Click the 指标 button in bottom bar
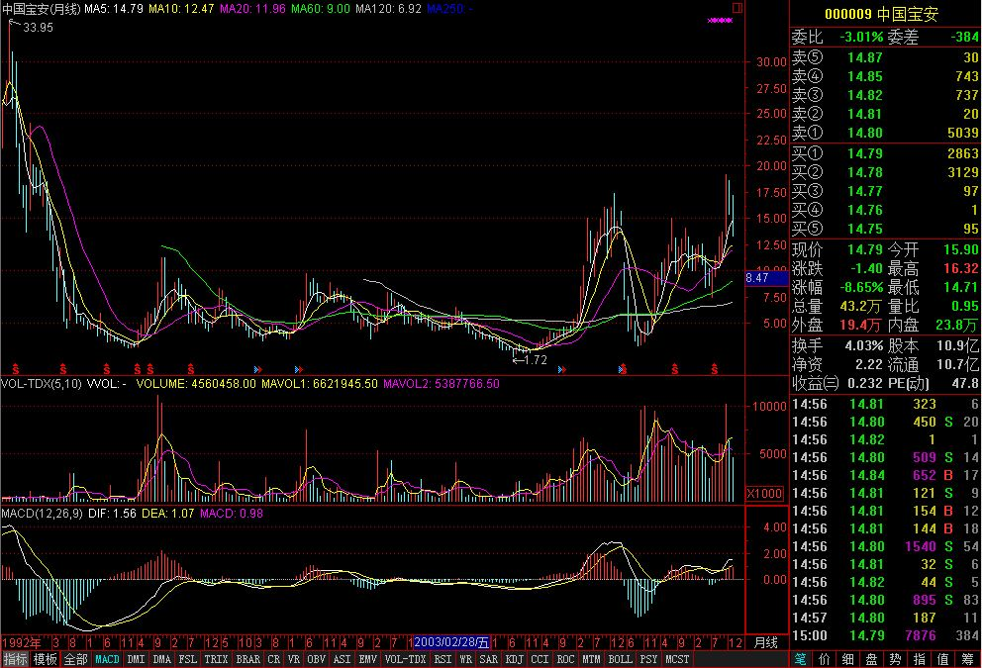This screenshot has height=668, width=982. [15, 659]
